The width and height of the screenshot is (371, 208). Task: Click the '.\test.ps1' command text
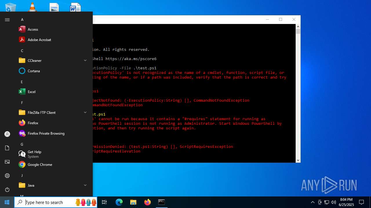[145, 68]
